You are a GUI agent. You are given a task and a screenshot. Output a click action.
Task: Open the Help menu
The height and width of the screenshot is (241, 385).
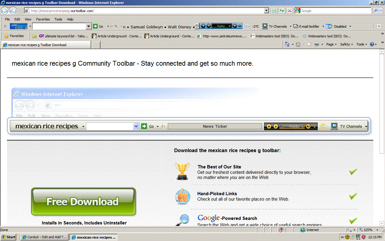(70, 19)
